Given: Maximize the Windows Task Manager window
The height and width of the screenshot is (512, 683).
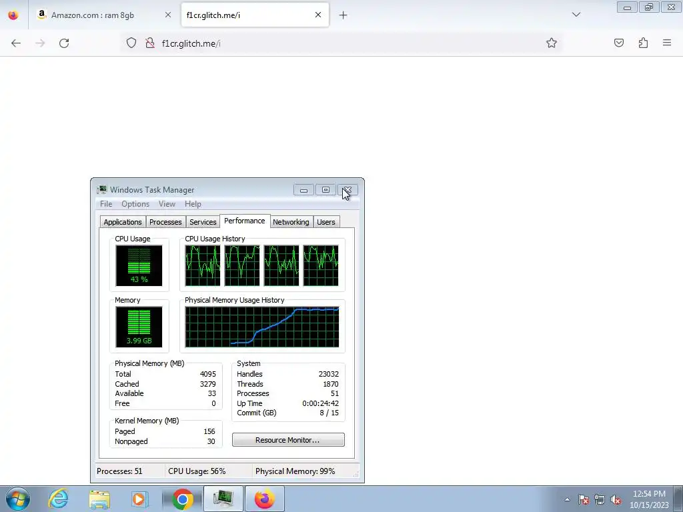Looking at the screenshot, I should (x=325, y=190).
